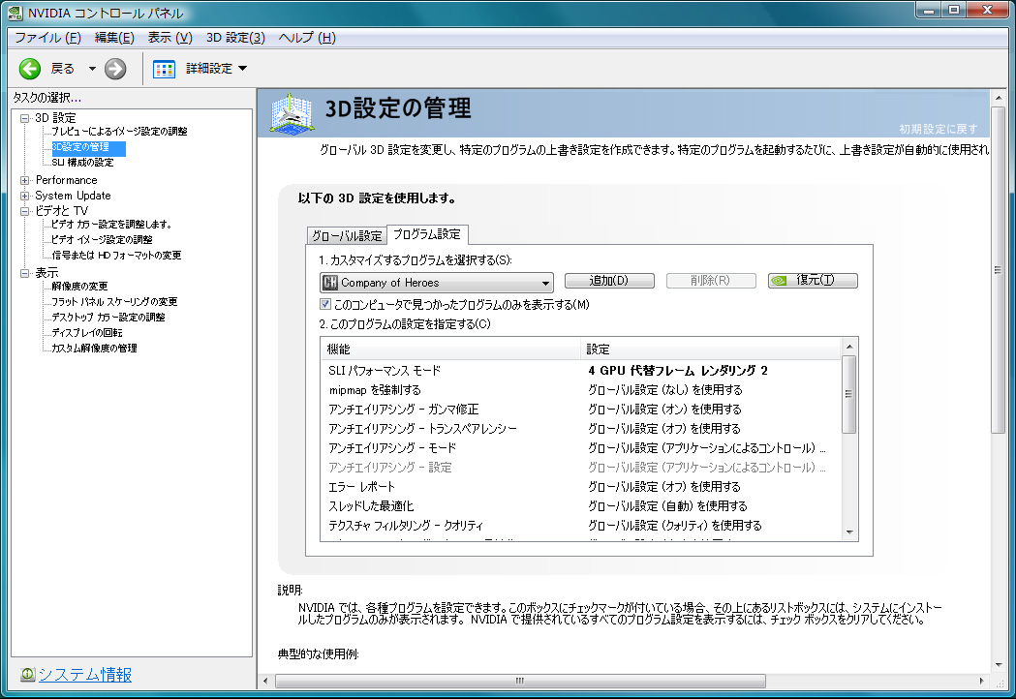Select アンチエイリアシング - モード row

580,448
